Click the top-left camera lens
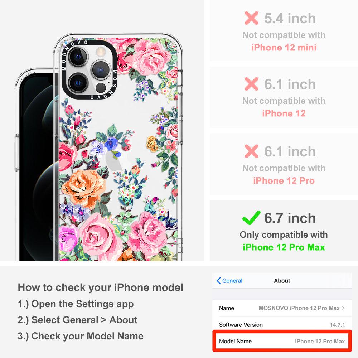Image resolution: width=358 pixels, height=358 pixels. 78,57
